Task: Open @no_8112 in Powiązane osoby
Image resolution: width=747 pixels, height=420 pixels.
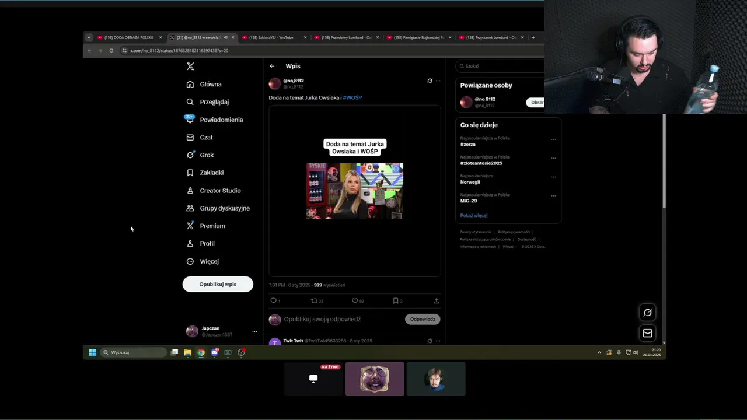Action: tap(485, 102)
